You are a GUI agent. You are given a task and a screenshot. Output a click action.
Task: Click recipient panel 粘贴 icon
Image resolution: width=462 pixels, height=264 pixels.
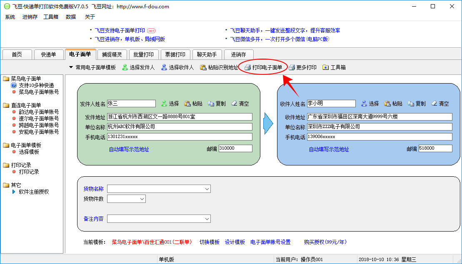[387, 104]
